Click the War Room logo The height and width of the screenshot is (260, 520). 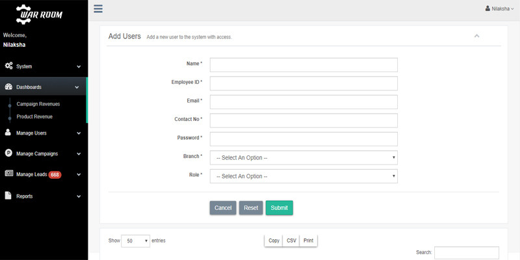39,14
